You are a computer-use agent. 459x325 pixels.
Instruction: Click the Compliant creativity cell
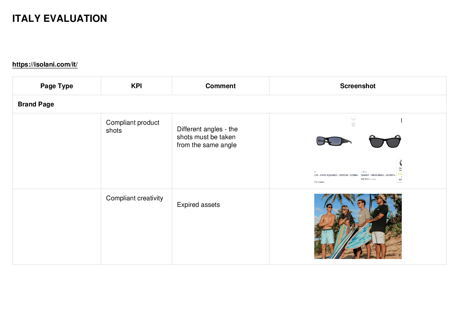136,226
